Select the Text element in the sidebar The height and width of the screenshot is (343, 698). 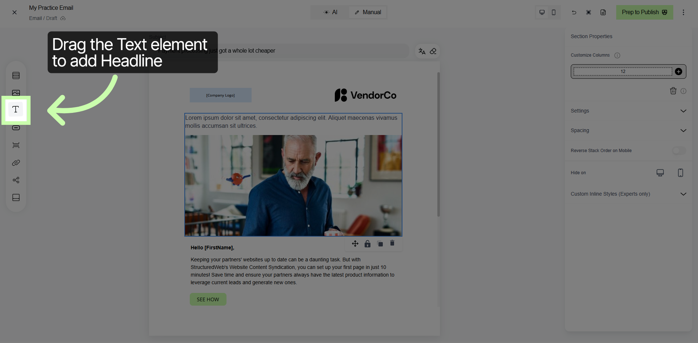[16, 110]
